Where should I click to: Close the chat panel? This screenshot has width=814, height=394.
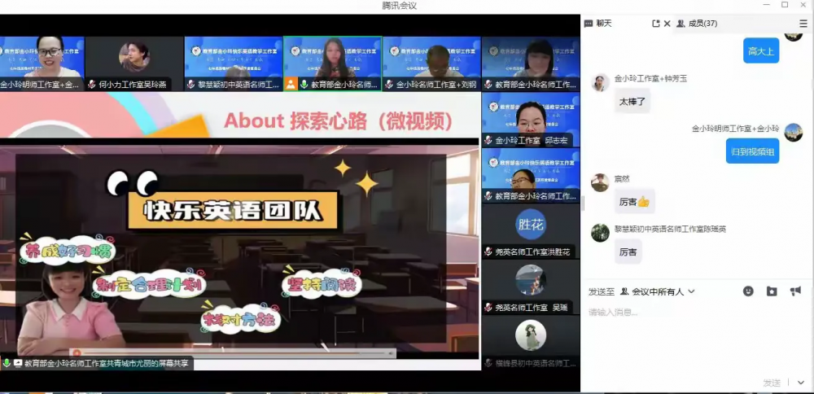(x=667, y=24)
